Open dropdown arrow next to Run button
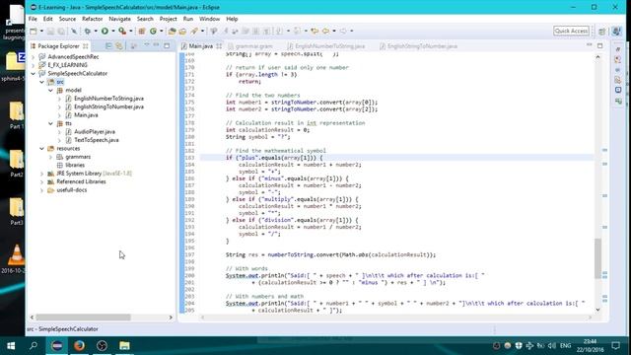 pyautogui.click(x=113, y=31)
